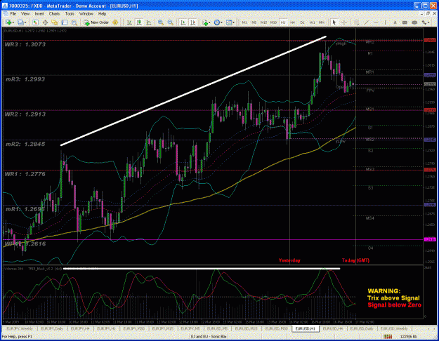Viewport: 439px width, 341px height.
Task: Select the Equidistant Channel tool icon
Action: [356, 22]
